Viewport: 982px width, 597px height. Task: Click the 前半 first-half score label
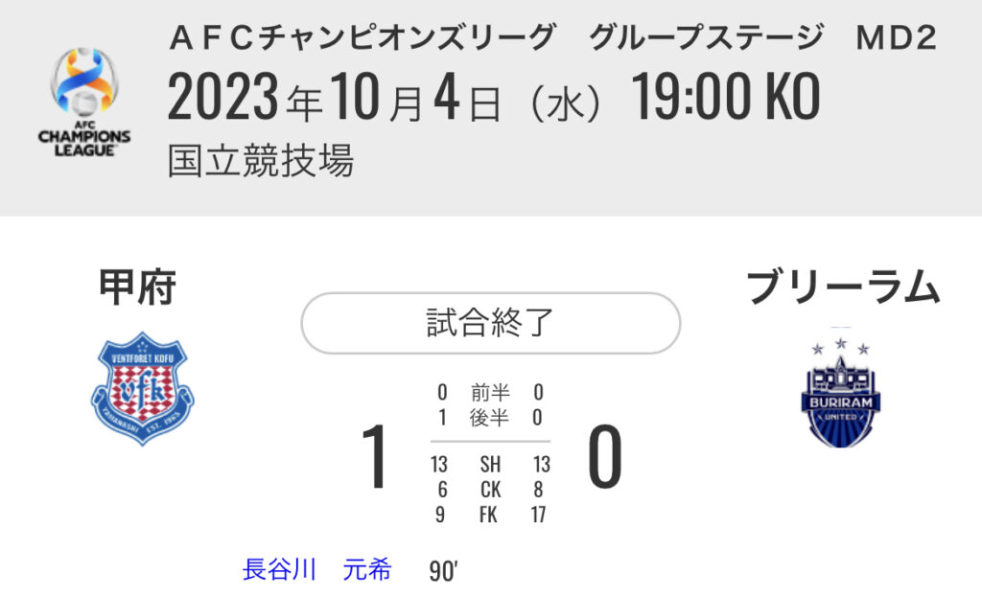coord(490,392)
